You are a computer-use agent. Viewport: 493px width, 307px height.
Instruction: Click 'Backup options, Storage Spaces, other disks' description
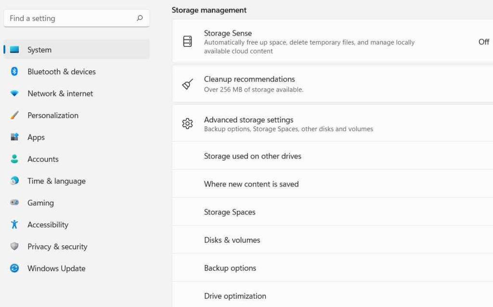pos(289,129)
